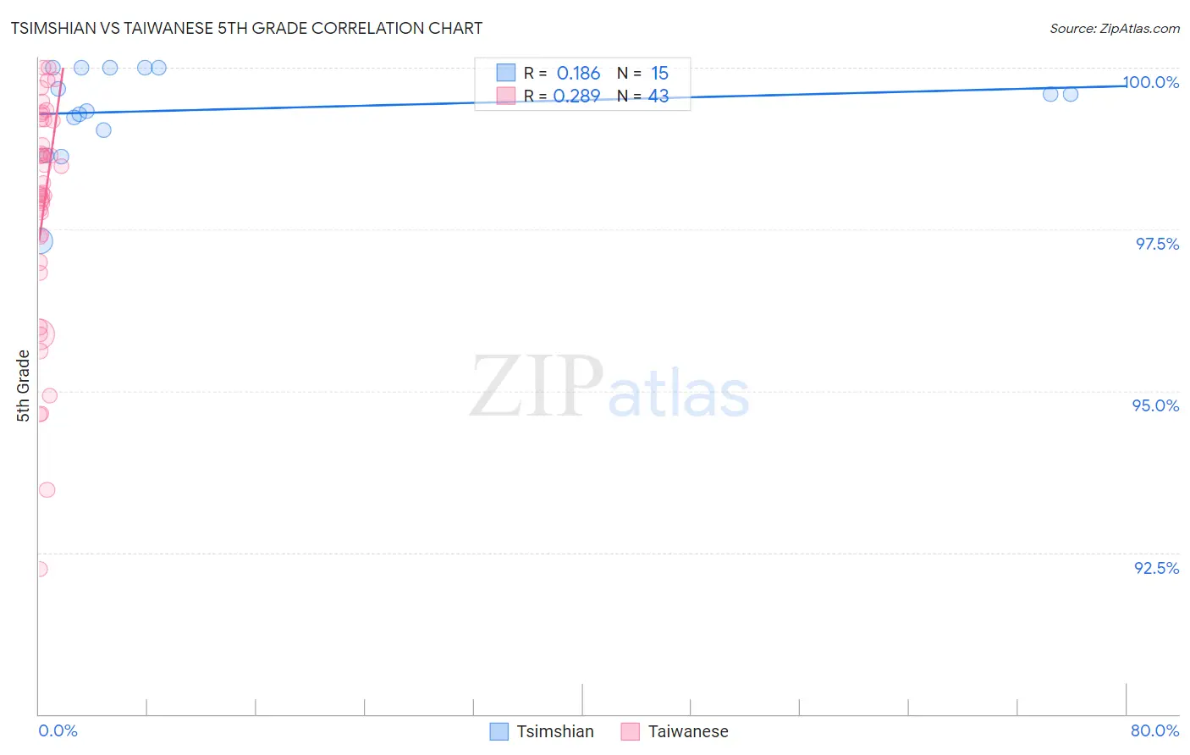Click the blue Tsimshian legend swatch at bottom

click(x=499, y=731)
